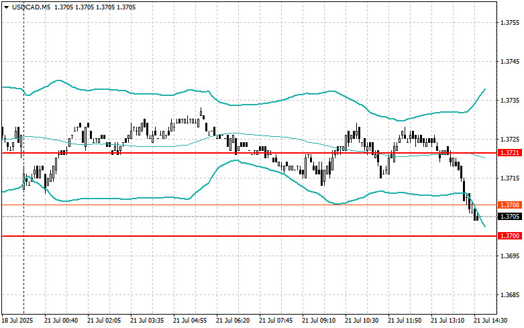Screen dimensions: 524x328
Task: Click the 21 Jul 00:40 time label
Action: pos(61,321)
